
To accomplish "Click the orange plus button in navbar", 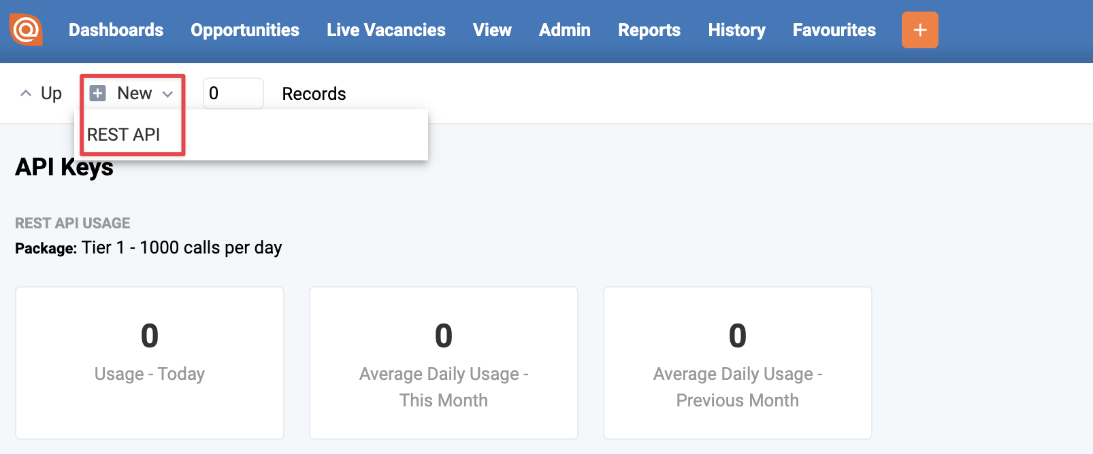I will pos(919,30).
